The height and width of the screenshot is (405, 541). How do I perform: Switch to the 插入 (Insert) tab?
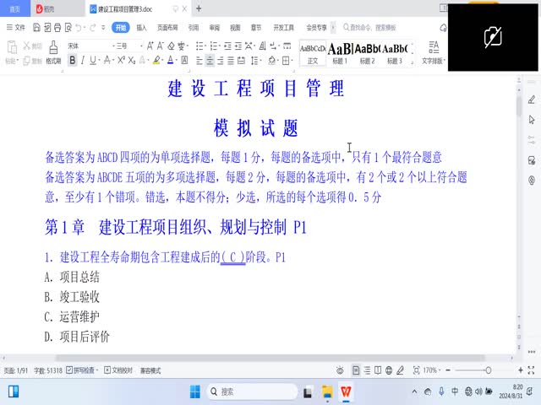pyautogui.click(x=141, y=28)
